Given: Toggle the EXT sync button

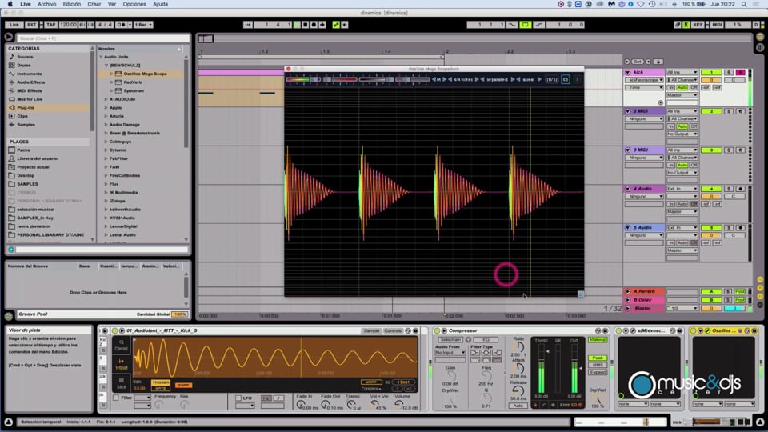Looking at the screenshot, I should point(31,25).
